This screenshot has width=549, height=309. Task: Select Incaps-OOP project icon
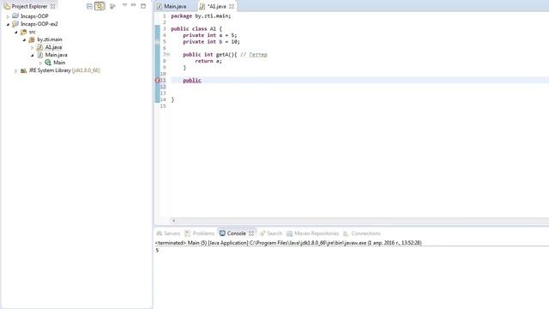(15, 16)
